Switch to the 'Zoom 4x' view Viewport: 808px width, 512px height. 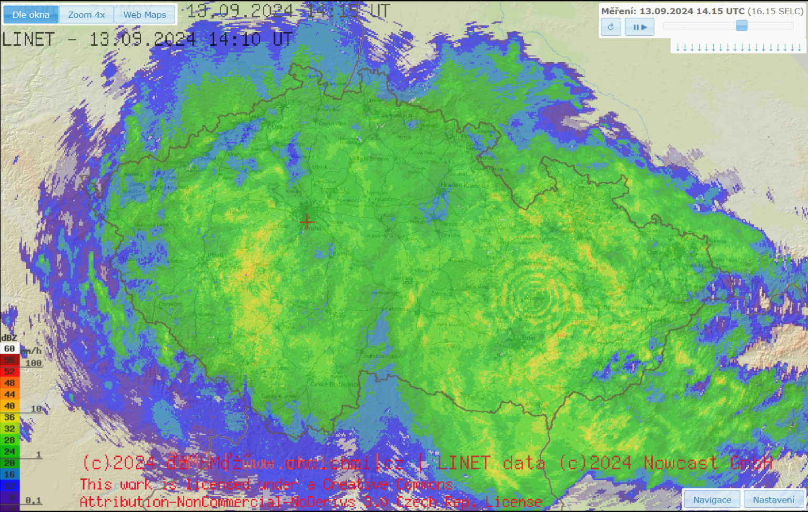click(x=86, y=15)
